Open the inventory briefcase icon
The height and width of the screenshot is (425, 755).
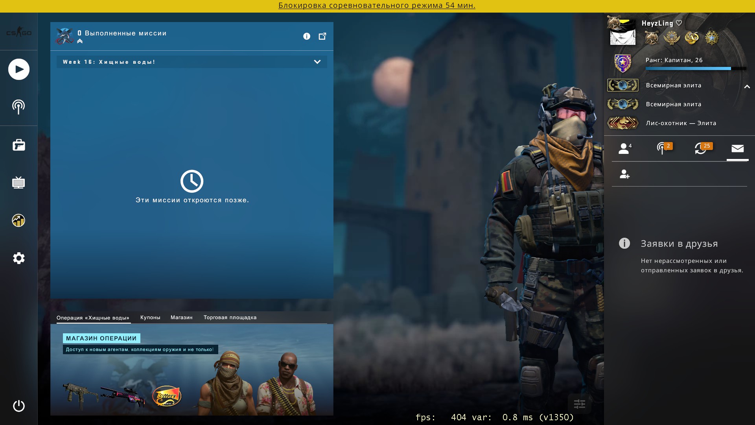tap(18, 145)
